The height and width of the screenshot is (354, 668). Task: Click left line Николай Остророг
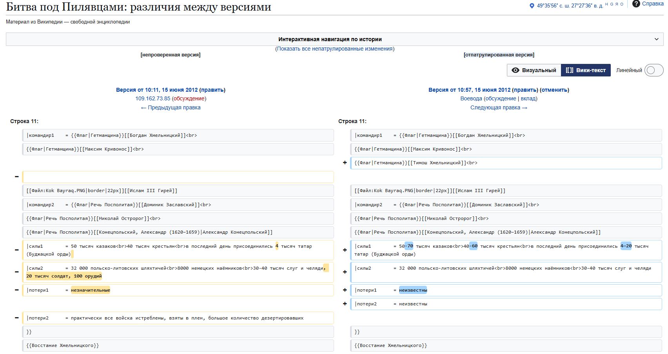tap(178, 218)
